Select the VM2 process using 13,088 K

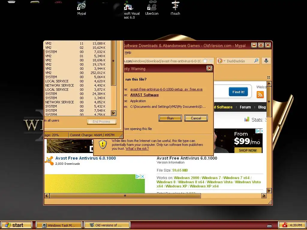point(78,43)
